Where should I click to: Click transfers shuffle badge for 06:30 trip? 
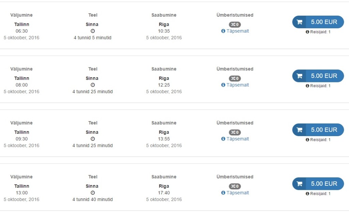(x=235, y=24)
